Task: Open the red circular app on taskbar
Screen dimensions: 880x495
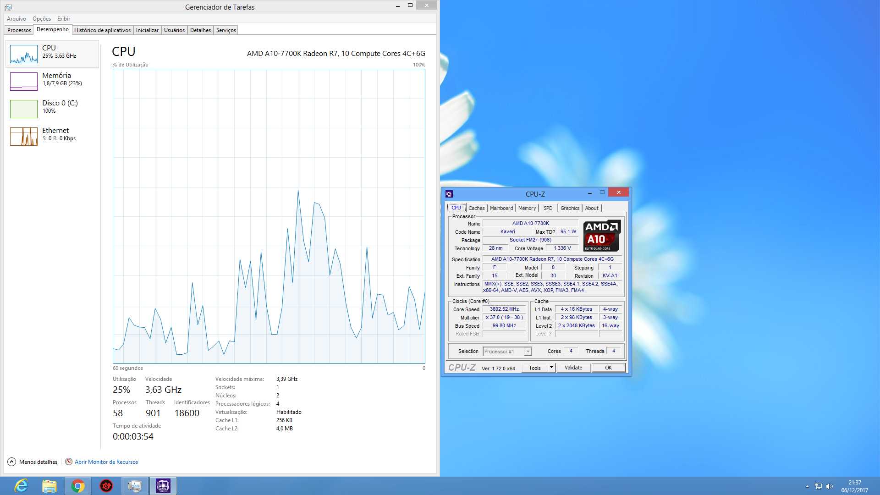Action: pos(106,486)
